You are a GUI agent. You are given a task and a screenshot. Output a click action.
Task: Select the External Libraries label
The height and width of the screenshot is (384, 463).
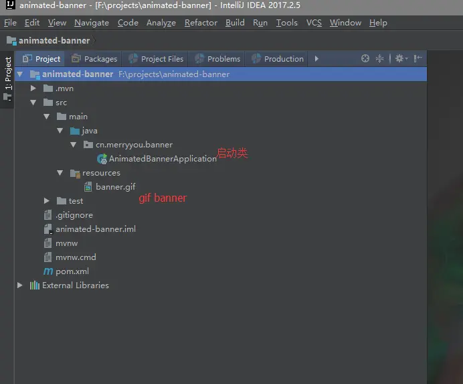point(76,285)
